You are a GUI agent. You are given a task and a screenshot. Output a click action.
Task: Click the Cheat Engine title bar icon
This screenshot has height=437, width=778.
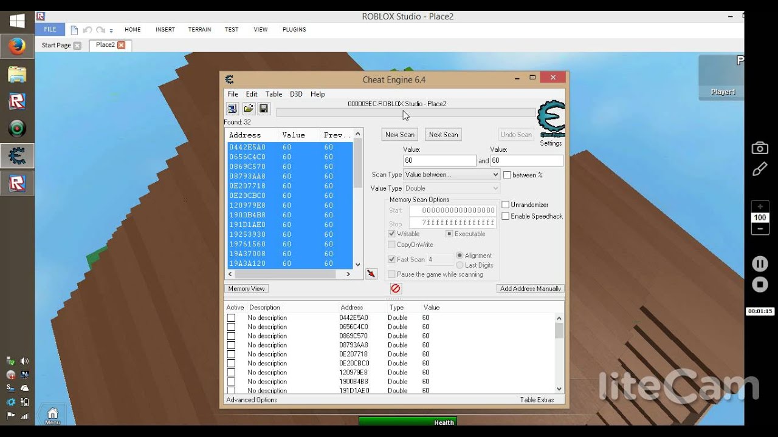[229, 80]
